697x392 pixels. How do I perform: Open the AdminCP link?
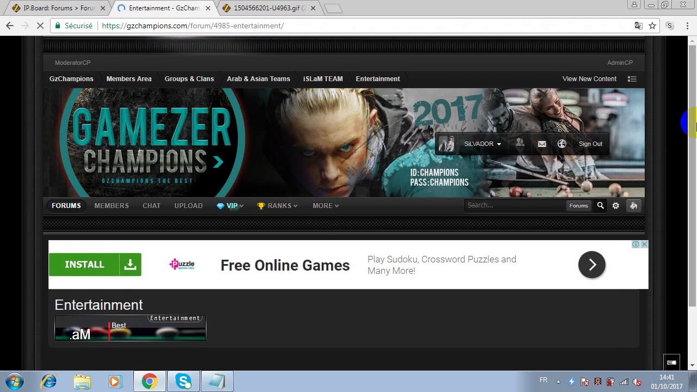pyautogui.click(x=620, y=63)
